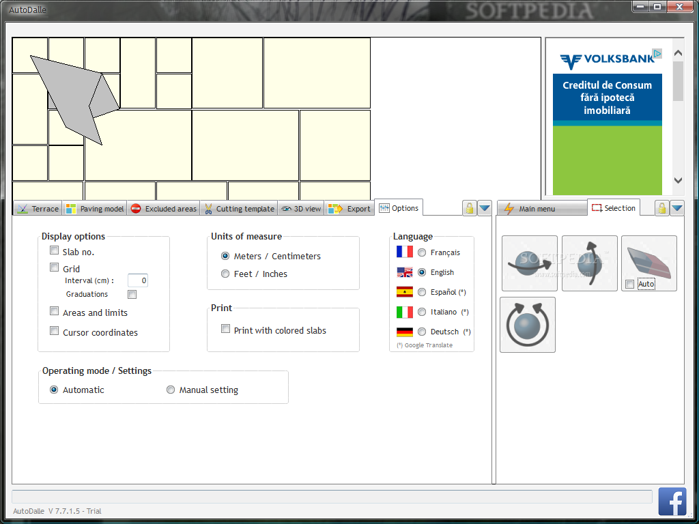699x524 pixels.
Task: Open the Excluded areas tab
Action: click(163, 209)
